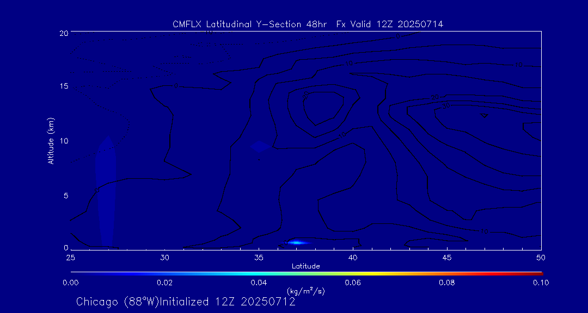Click the x-axis tick label '50'
The height and width of the screenshot is (313, 588).
(541, 258)
